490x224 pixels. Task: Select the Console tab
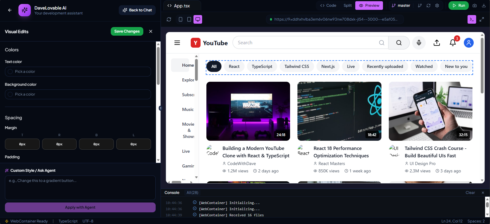(x=172, y=193)
